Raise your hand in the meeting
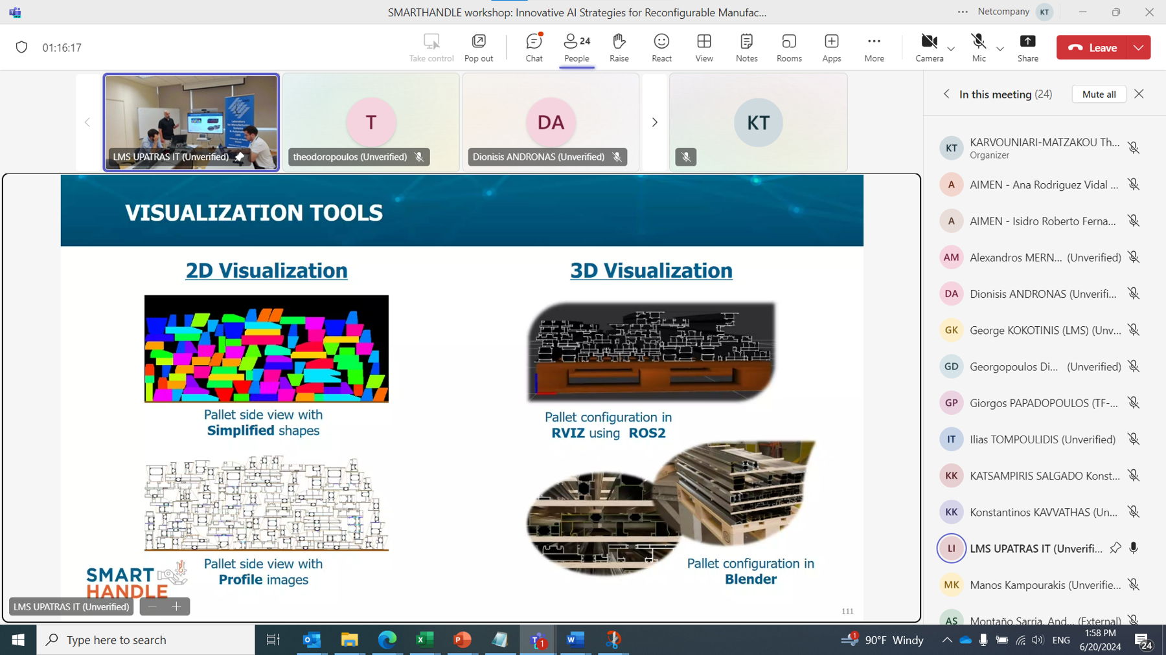The image size is (1166, 655). tap(619, 47)
